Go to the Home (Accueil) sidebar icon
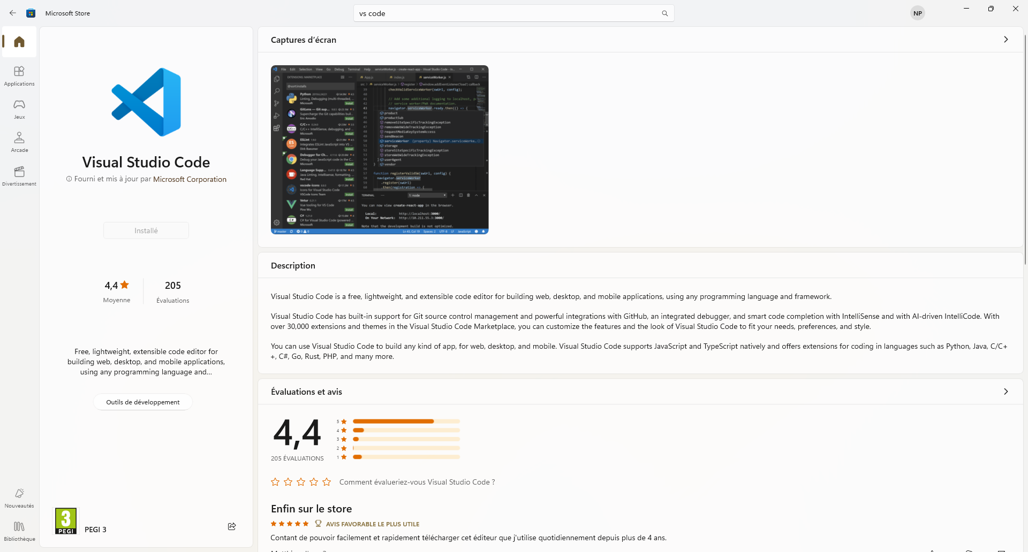This screenshot has width=1028, height=552. [19, 42]
